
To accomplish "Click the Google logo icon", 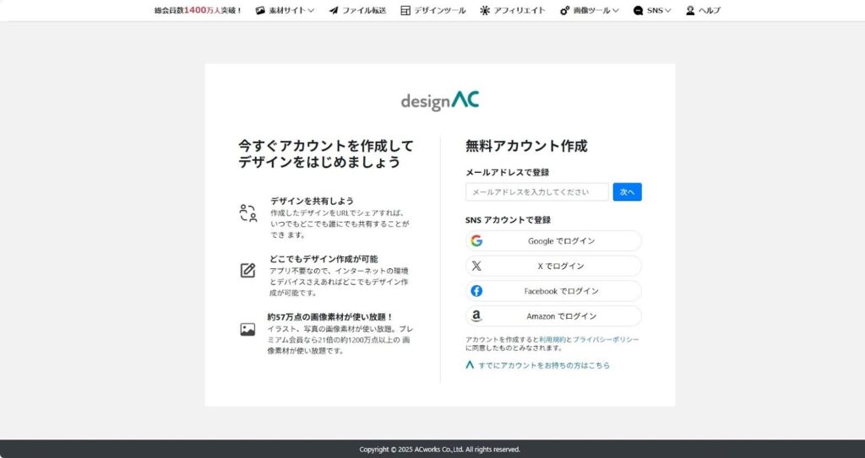I will point(476,241).
